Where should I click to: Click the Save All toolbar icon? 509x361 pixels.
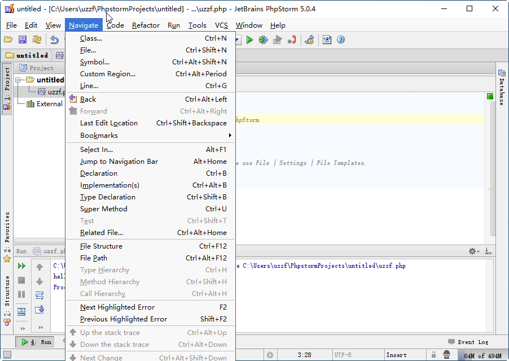[x=23, y=40]
